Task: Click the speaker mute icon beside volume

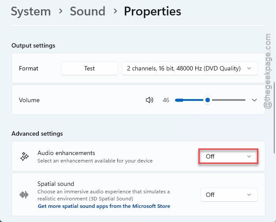Action: (x=149, y=100)
